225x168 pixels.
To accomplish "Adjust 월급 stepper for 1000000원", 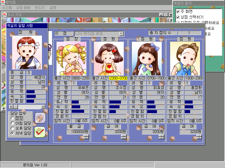I will (x=86, y=137).
